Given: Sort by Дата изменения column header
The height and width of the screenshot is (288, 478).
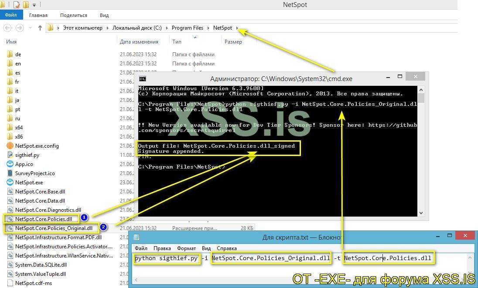Looking at the screenshot, I should 139,42.
